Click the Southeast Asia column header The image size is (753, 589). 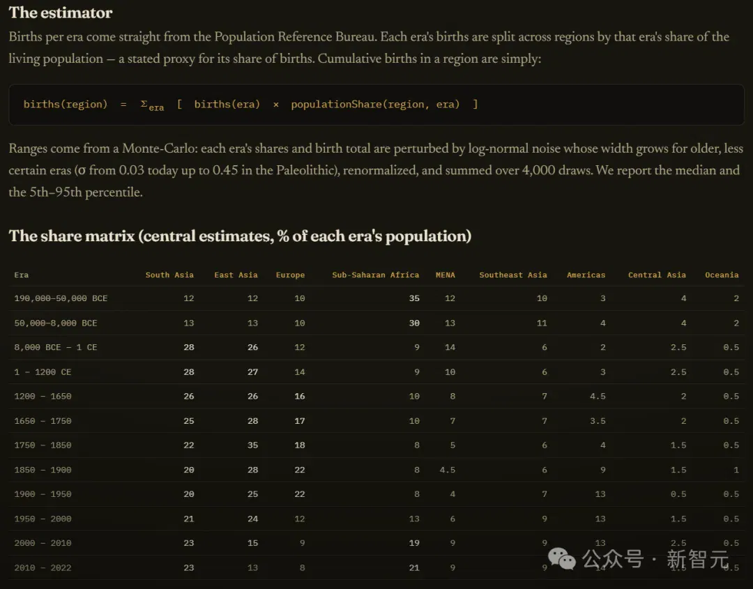pos(513,275)
